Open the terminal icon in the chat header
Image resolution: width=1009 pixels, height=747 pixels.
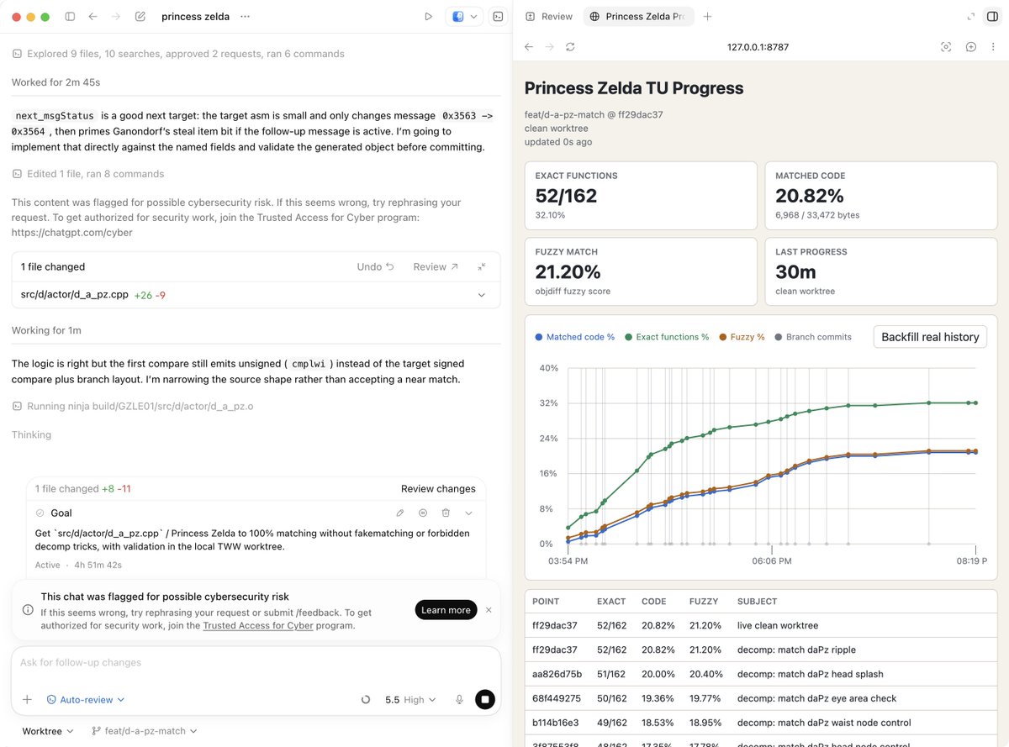click(498, 17)
